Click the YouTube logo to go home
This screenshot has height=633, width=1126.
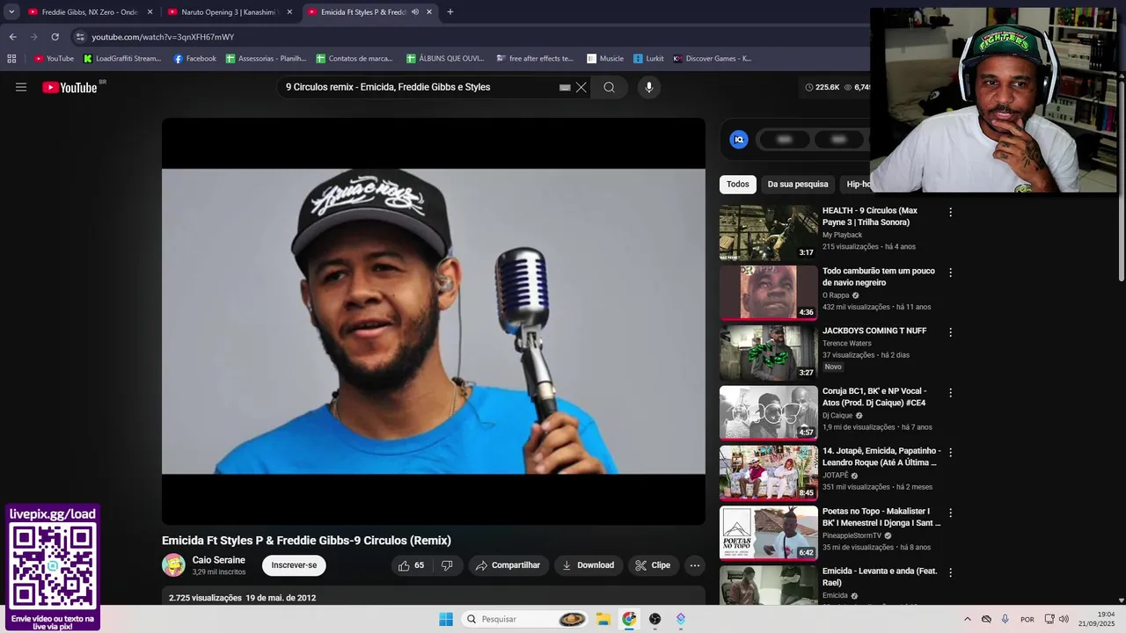(x=69, y=87)
